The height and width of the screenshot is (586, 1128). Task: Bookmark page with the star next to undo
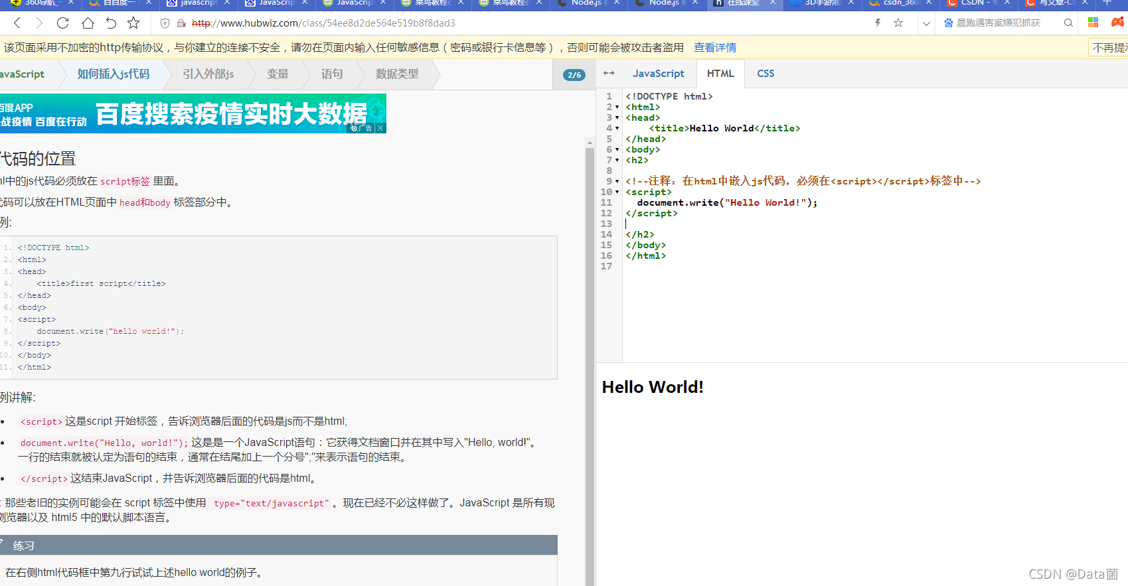(x=133, y=23)
